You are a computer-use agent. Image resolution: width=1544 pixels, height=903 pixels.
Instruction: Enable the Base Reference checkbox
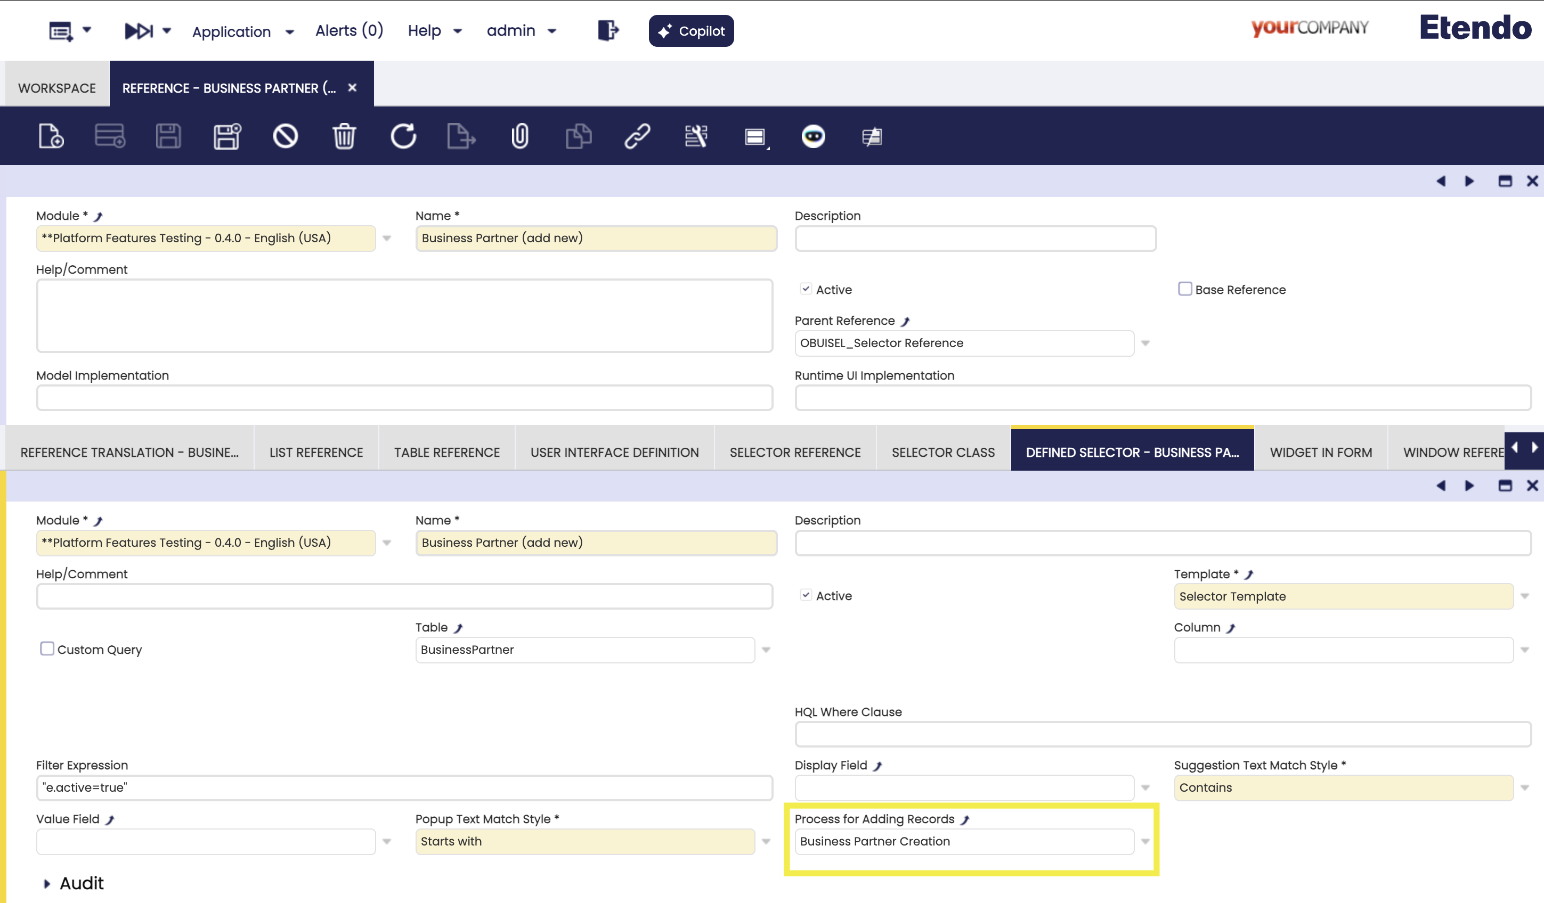1185,289
